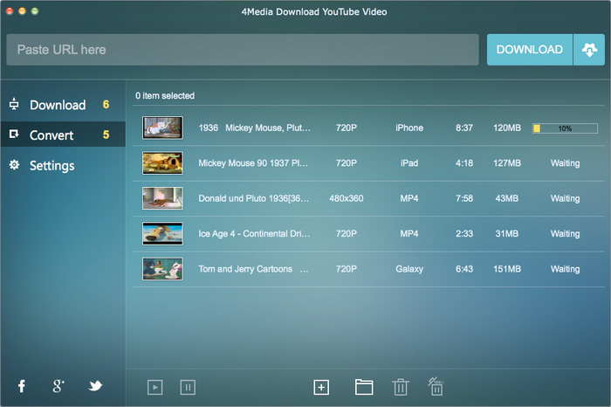Viewport: 611px width, 407px height.
Task: Click the add new task plus icon
Action: point(321,387)
